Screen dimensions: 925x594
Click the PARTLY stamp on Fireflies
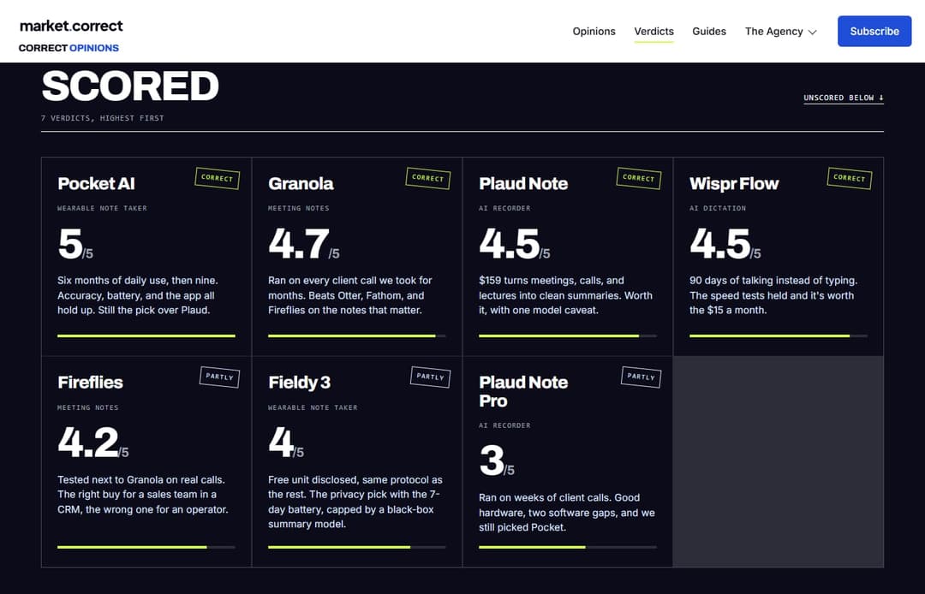[x=219, y=377]
